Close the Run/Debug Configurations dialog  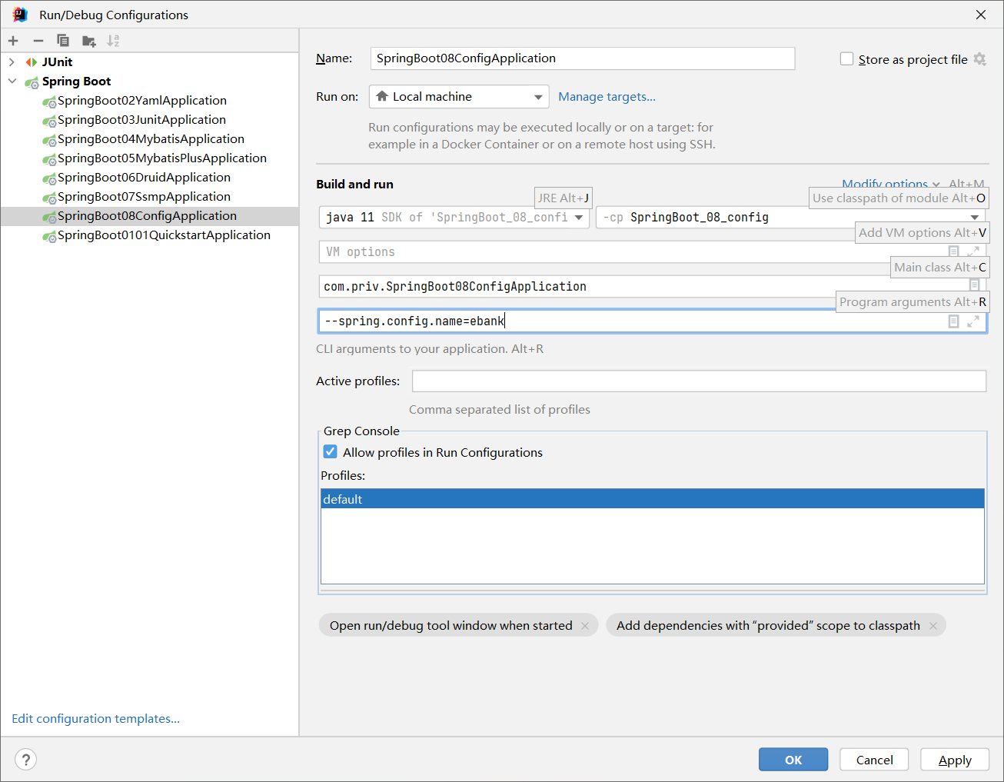click(981, 15)
